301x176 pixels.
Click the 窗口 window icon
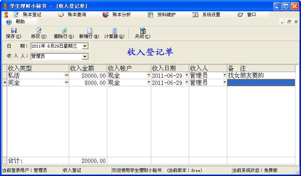[x=240, y=15]
